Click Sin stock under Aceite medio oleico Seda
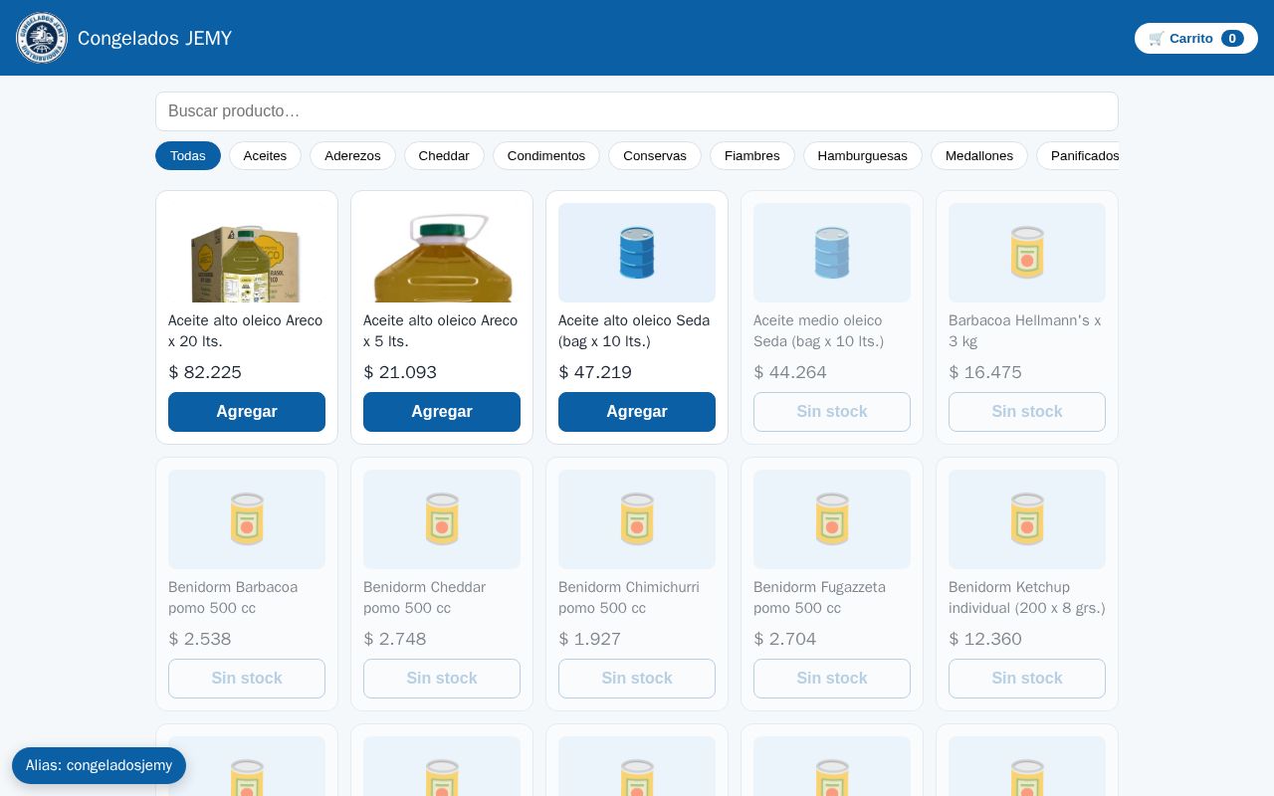1274x796 pixels. tap(832, 412)
